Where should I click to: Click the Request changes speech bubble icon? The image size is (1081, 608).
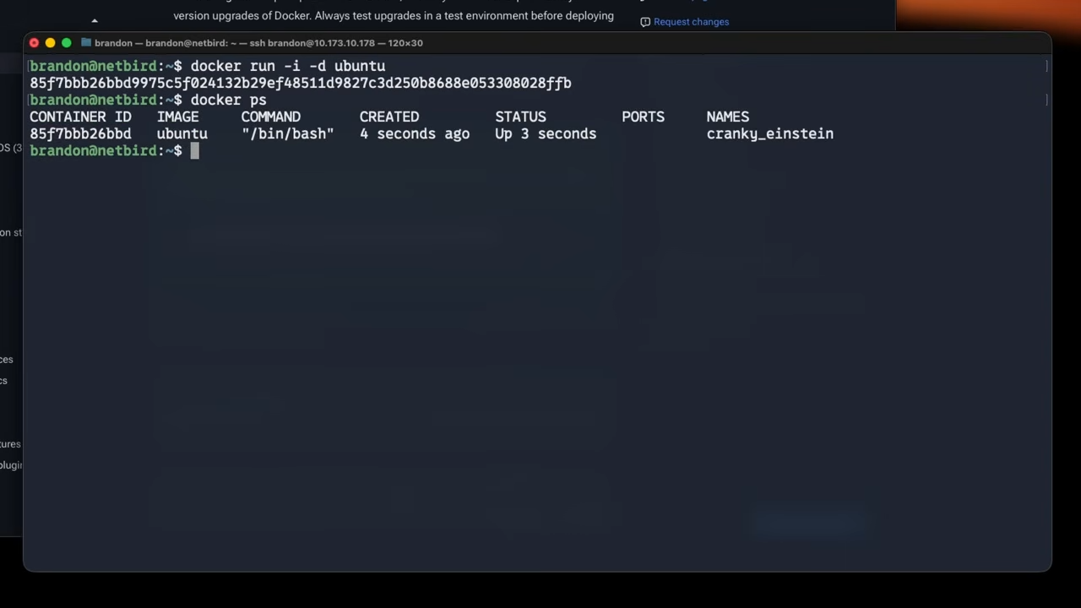(645, 22)
